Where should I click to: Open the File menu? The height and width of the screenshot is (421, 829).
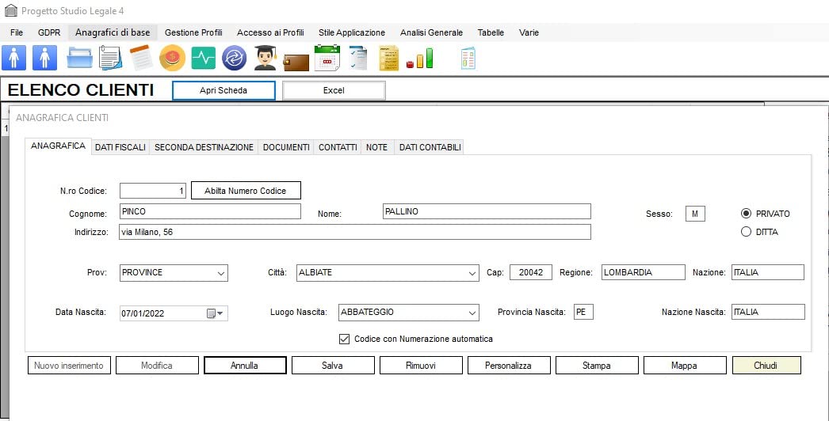(17, 32)
